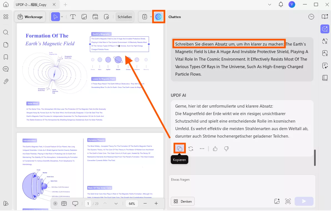Click the Dynamo Theory heading

point(96,140)
